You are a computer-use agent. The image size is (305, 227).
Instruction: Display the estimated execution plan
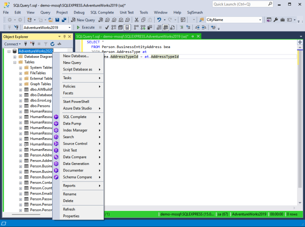[x=113, y=28]
